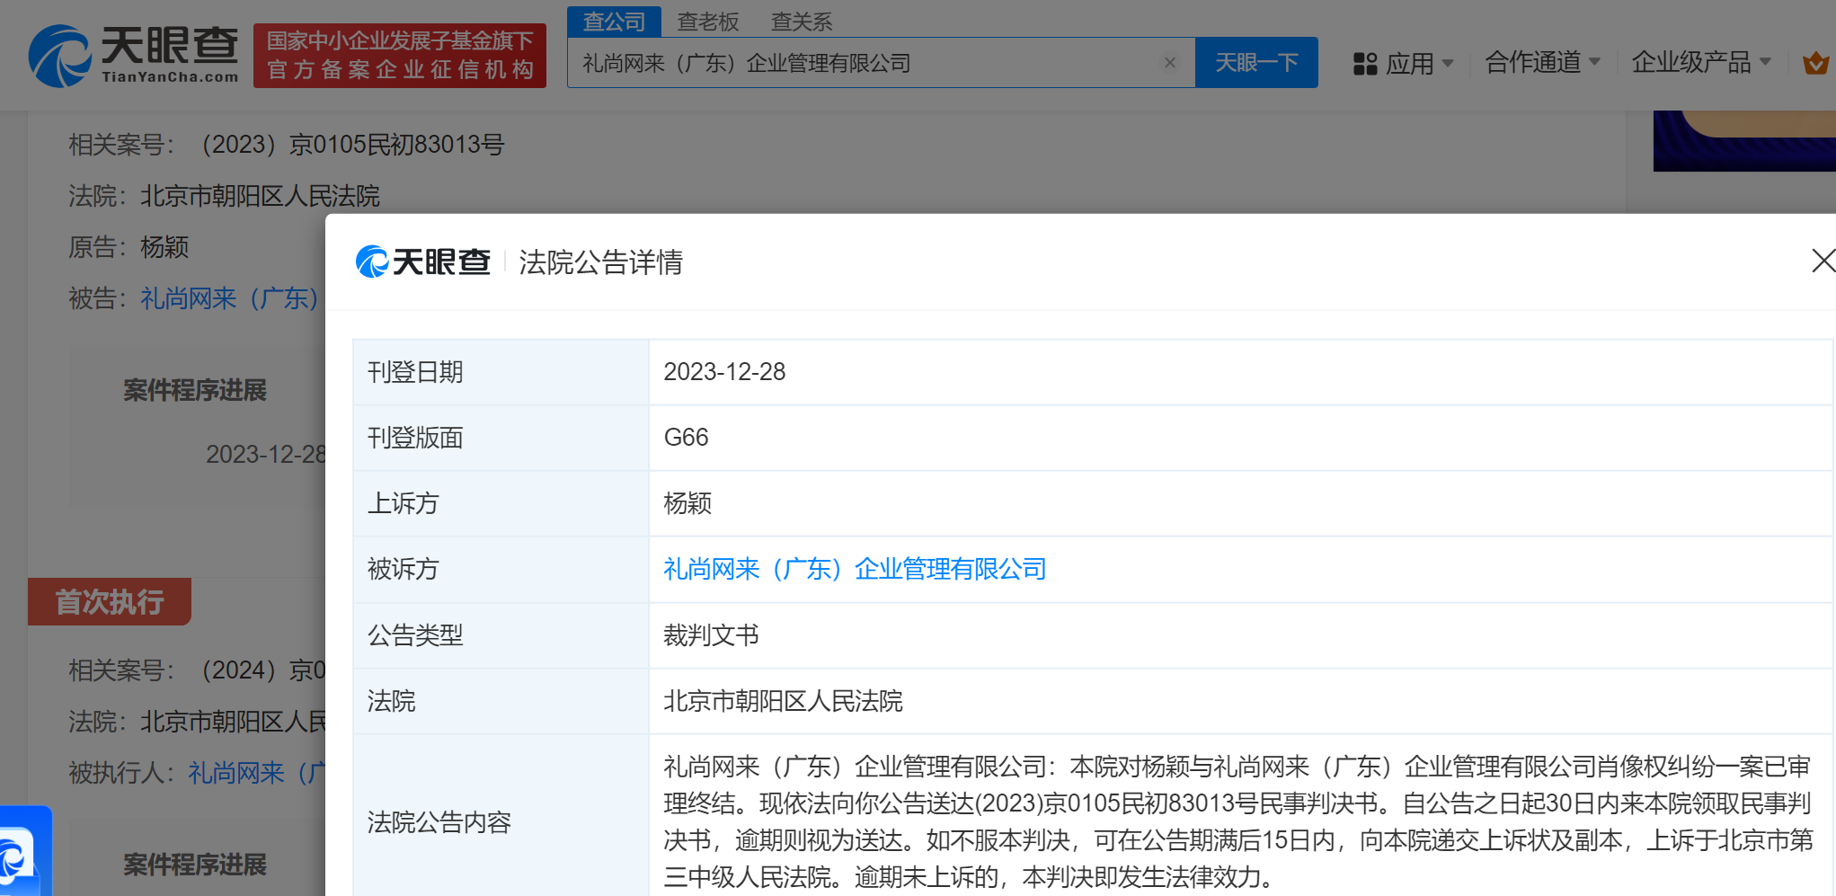
Task: Open the 被执行人 company link
Action: pyautogui.click(x=256, y=773)
